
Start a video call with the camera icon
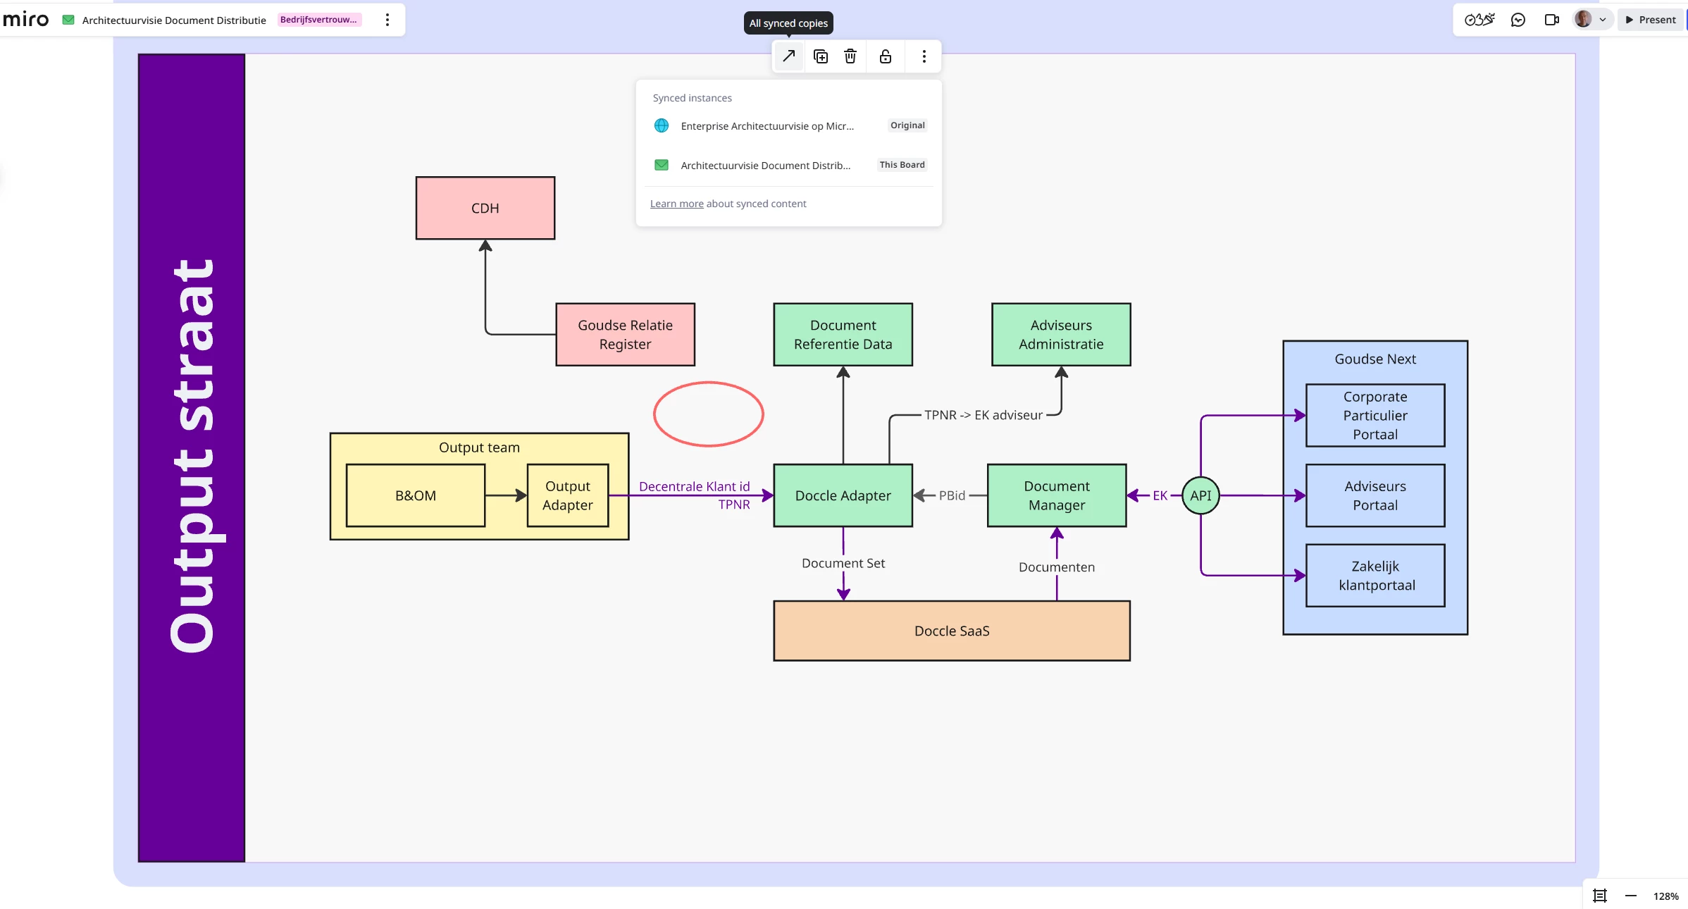(x=1551, y=20)
